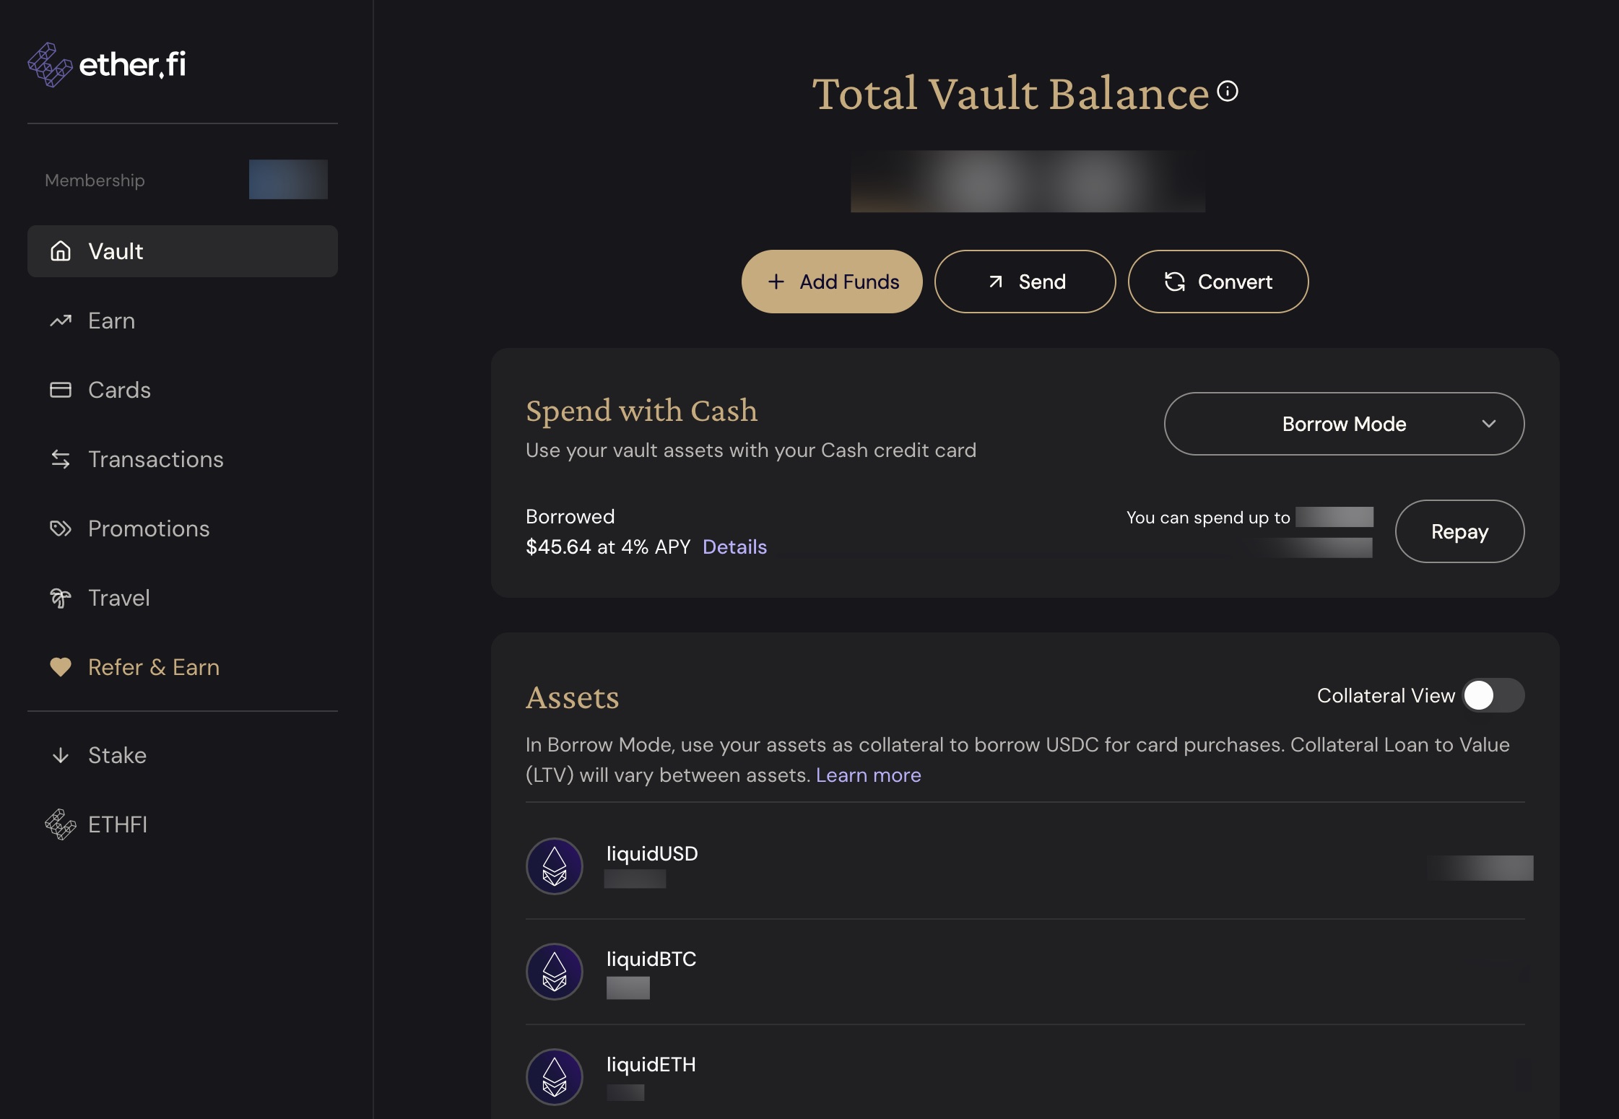This screenshot has width=1619, height=1119.
Task: Open the Stake menu item
Action: tap(117, 755)
